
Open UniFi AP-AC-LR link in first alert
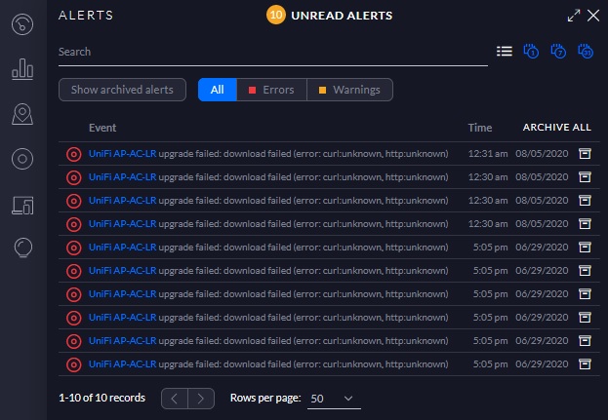point(122,153)
